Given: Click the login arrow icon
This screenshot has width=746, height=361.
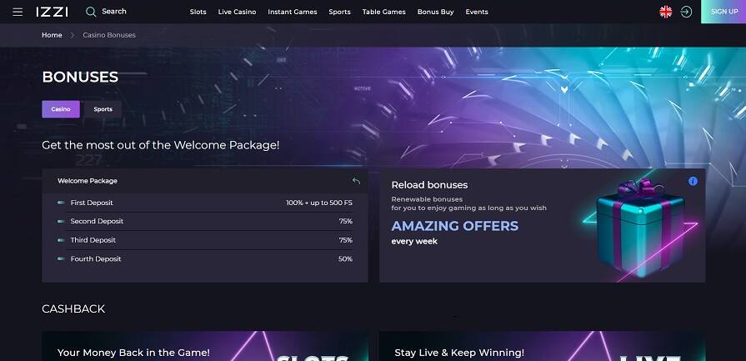Looking at the screenshot, I should click(x=686, y=12).
